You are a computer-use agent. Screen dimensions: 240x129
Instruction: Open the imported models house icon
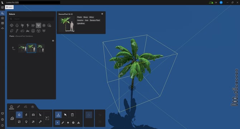pyautogui.click(x=12, y=118)
